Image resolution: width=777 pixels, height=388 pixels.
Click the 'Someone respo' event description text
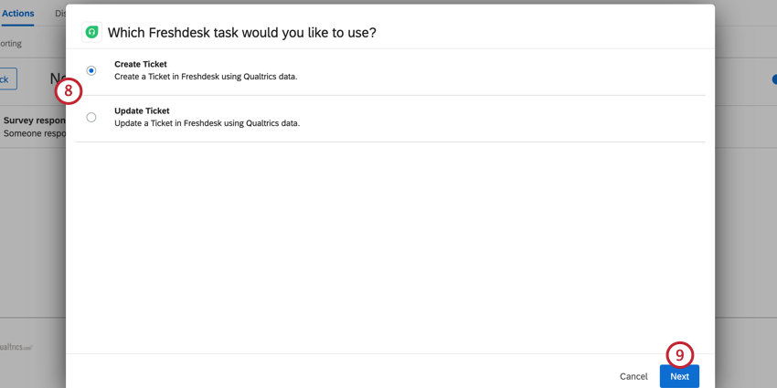click(34, 133)
